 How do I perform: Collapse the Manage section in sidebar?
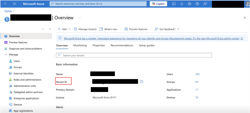(6, 55)
